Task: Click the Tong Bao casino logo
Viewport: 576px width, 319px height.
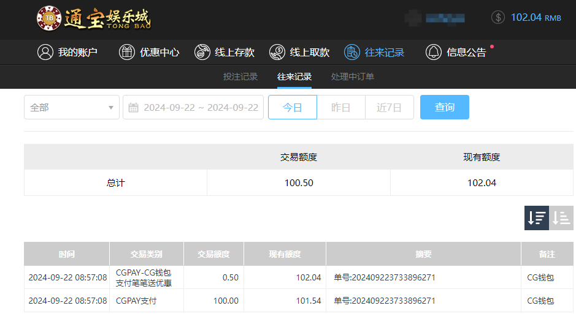Action: point(93,18)
